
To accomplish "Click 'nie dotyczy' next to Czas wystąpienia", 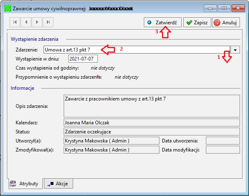I will pos(103,68).
